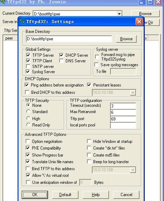Switch to the Tftp Server tab
This screenshot has height=201, width=164.
pos(11,30)
